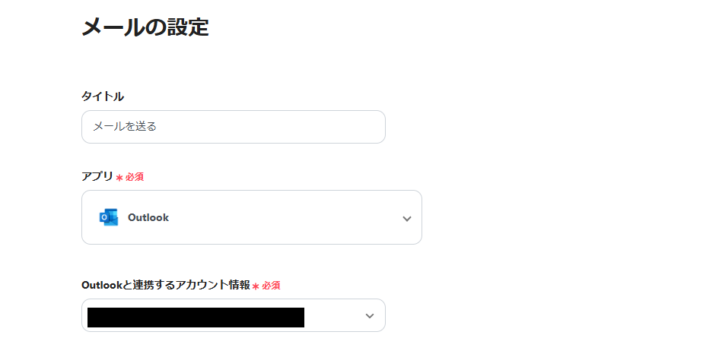Click the タイトル field label
The image size is (719, 354).
103,96
